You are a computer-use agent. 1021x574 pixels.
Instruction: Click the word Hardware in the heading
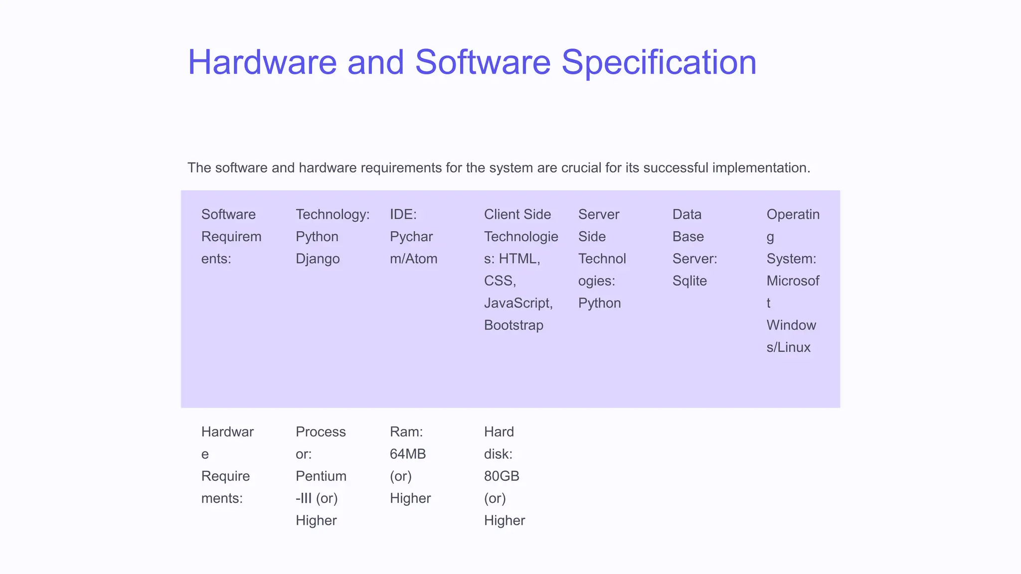click(262, 62)
